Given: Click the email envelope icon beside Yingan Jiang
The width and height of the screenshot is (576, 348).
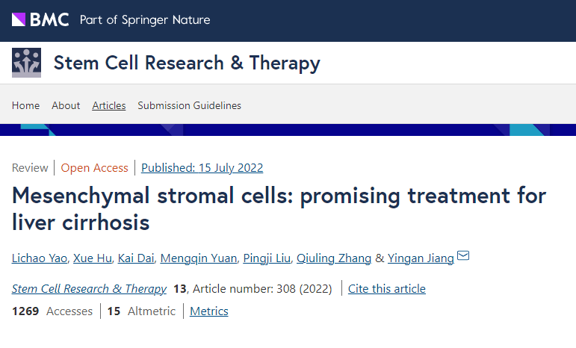Looking at the screenshot, I should coord(463,257).
